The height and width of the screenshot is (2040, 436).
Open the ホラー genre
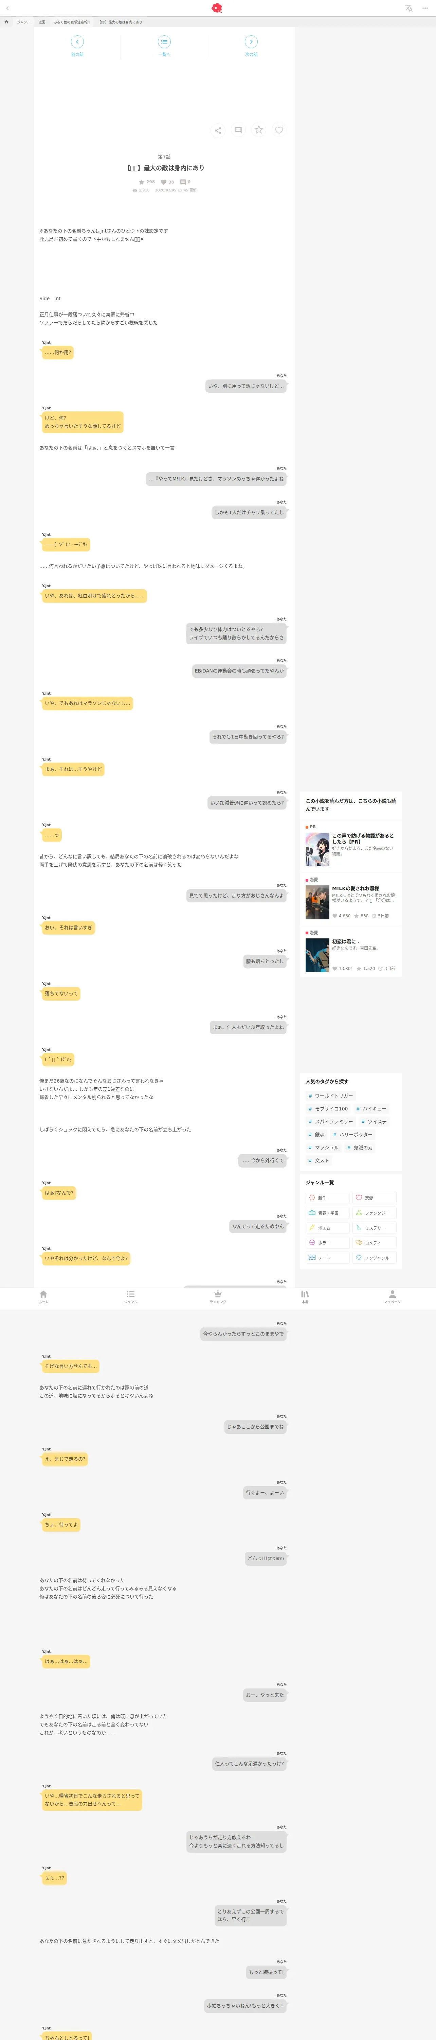(328, 1243)
